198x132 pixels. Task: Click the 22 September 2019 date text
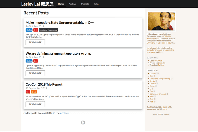pyautogui.click(x=36, y=88)
